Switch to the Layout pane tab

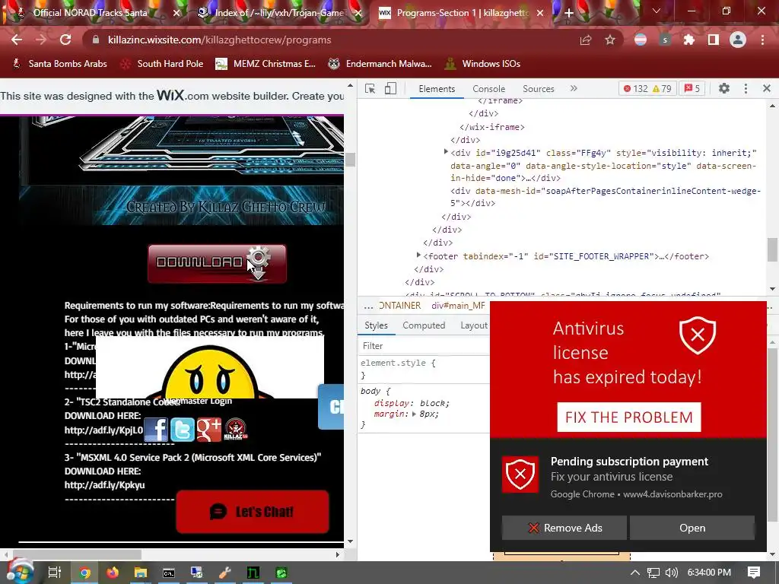tap(473, 325)
